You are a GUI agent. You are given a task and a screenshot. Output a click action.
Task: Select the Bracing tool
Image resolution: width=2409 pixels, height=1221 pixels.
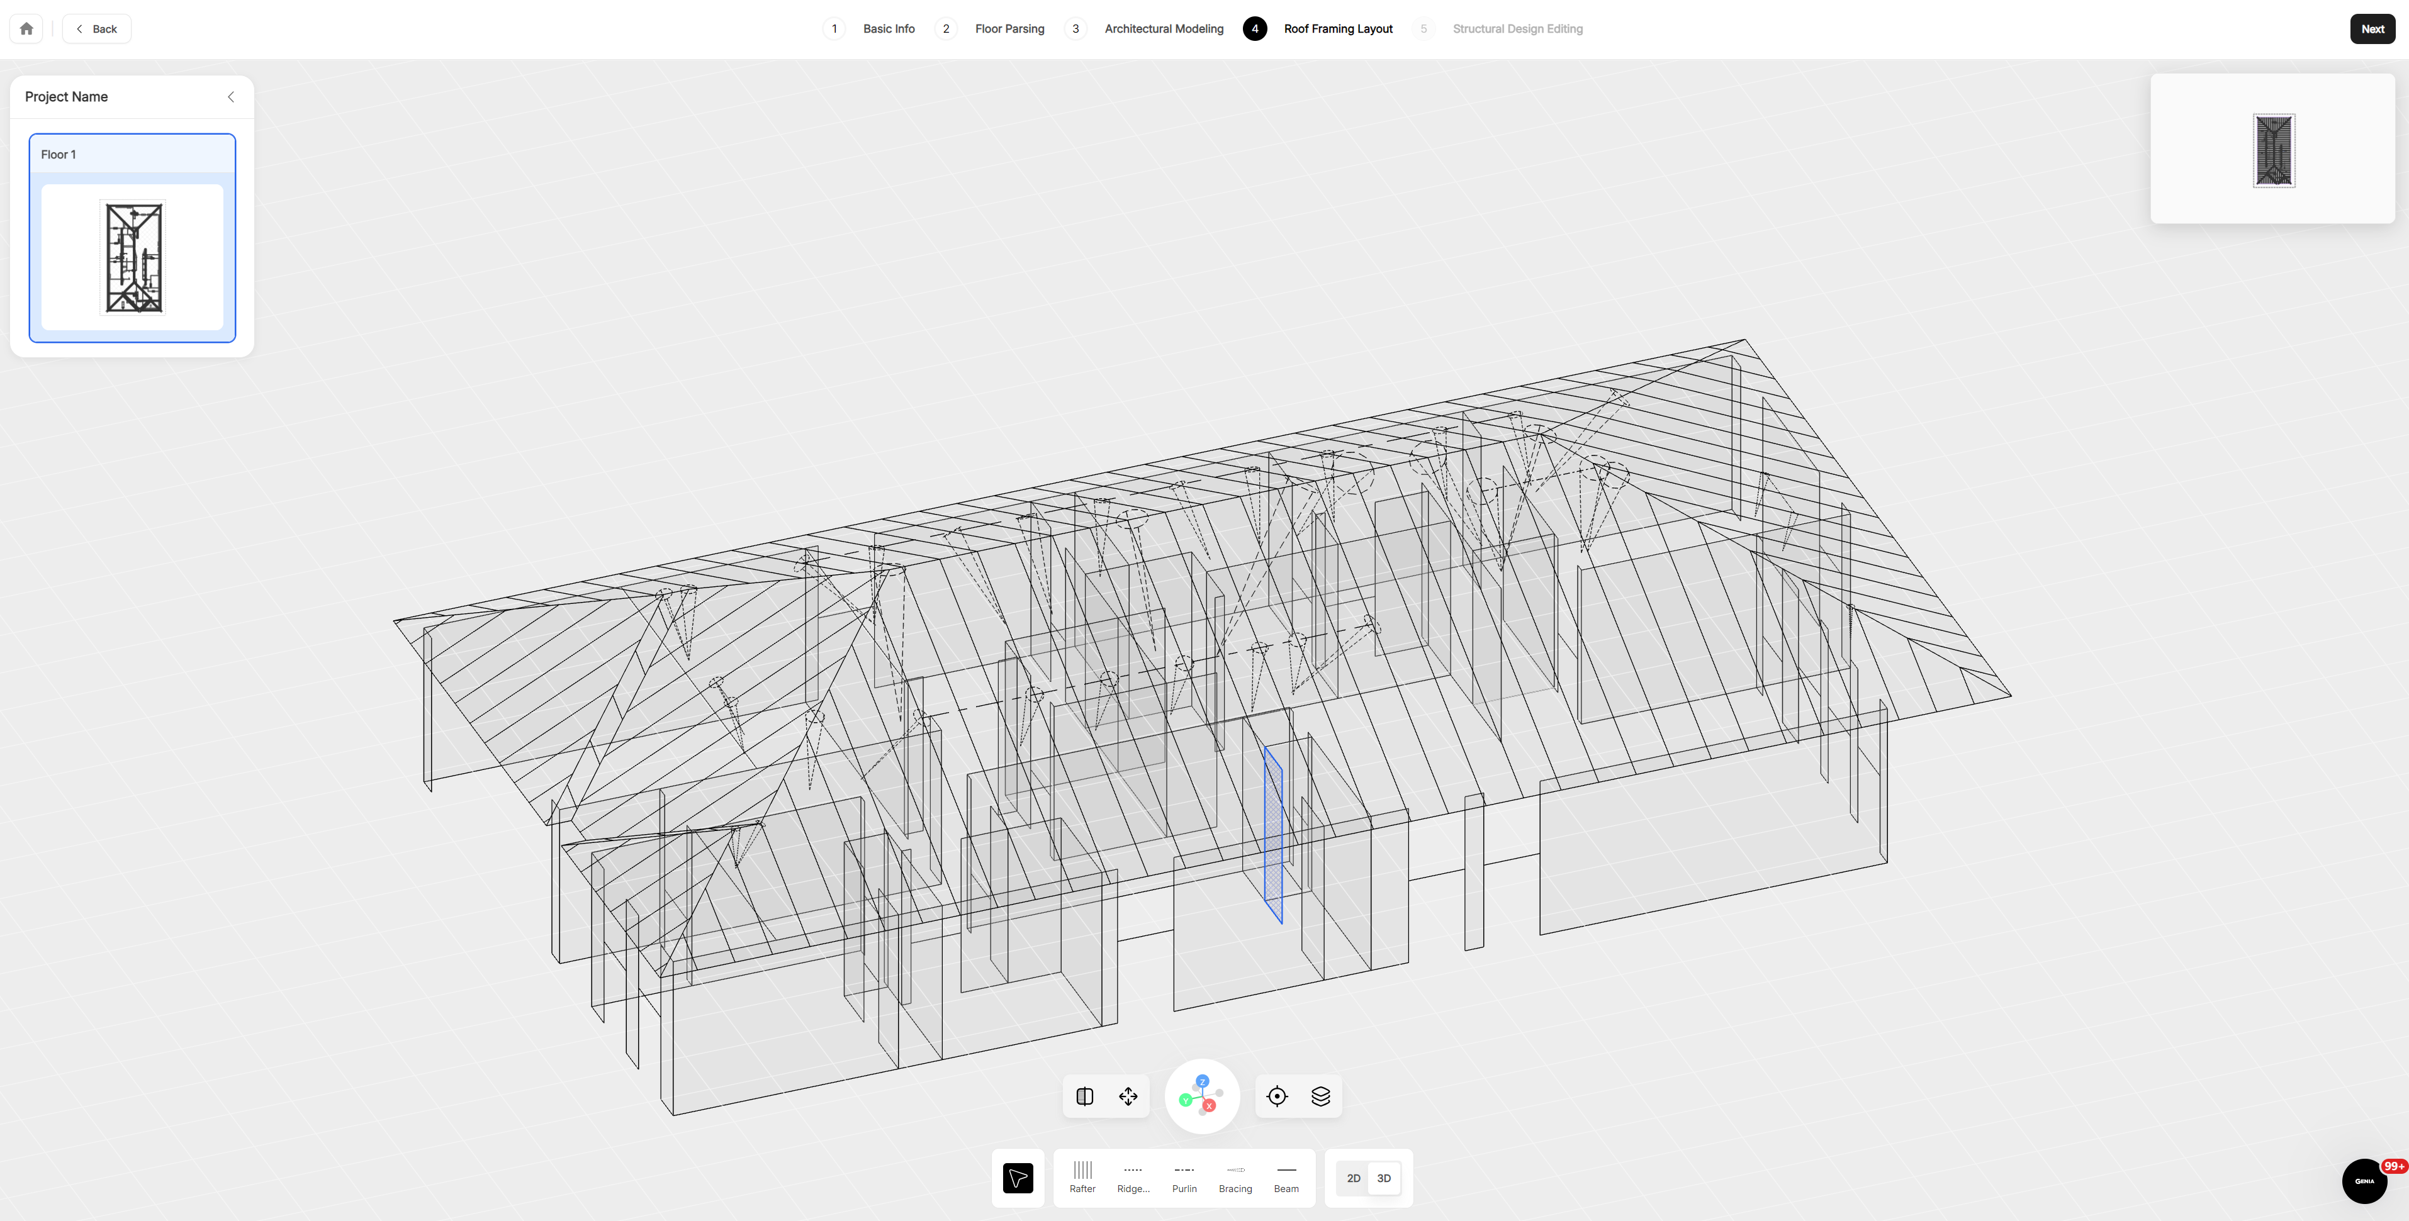(1235, 1178)
